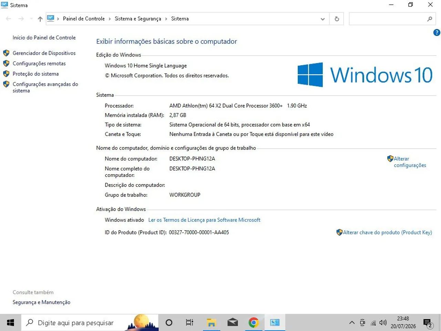Read the Microsoft software license terms link
The image size is (441, 331).
pos(204,220)
